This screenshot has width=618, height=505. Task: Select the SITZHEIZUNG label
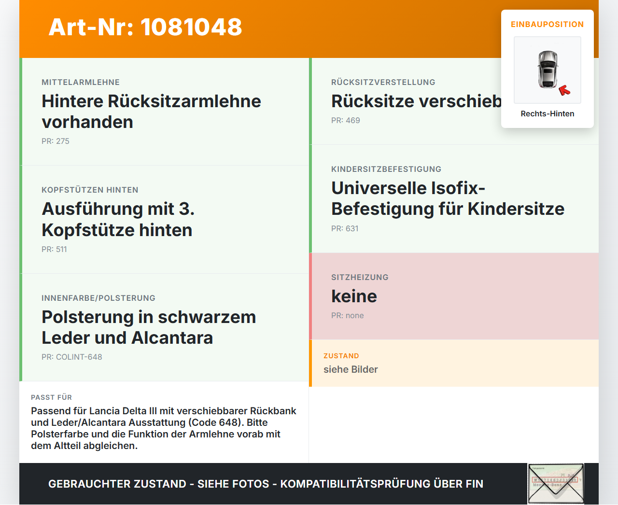(x=360, y=277)
